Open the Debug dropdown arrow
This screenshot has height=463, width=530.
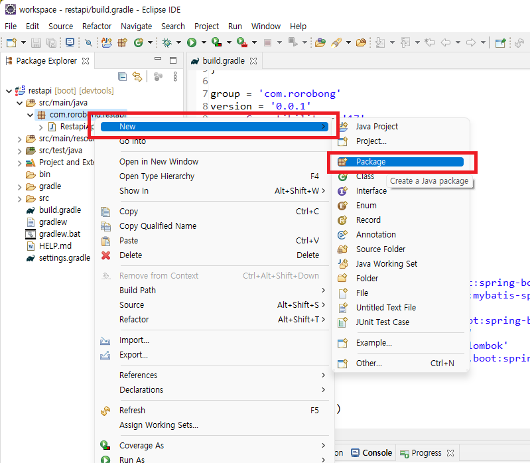178,42
